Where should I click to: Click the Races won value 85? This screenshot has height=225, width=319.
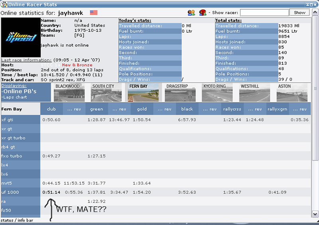point(281,47)
